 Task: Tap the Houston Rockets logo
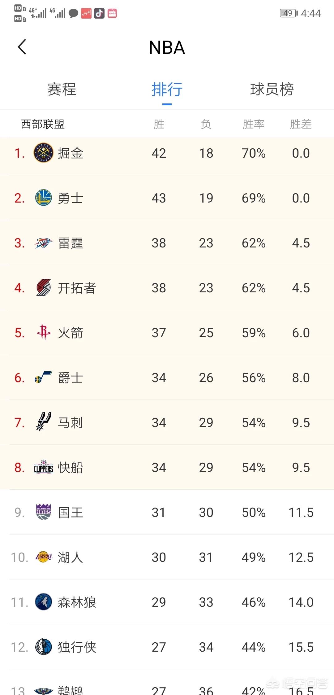[44, 332]
